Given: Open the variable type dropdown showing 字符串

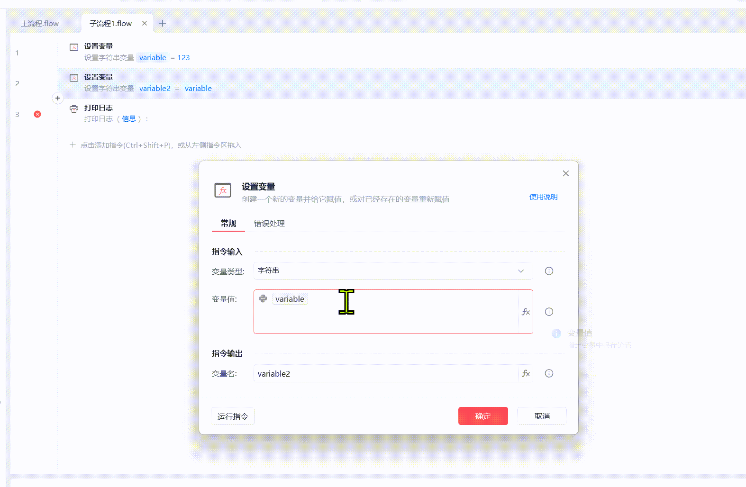Looking at the screenshot, I should point(392,271).
